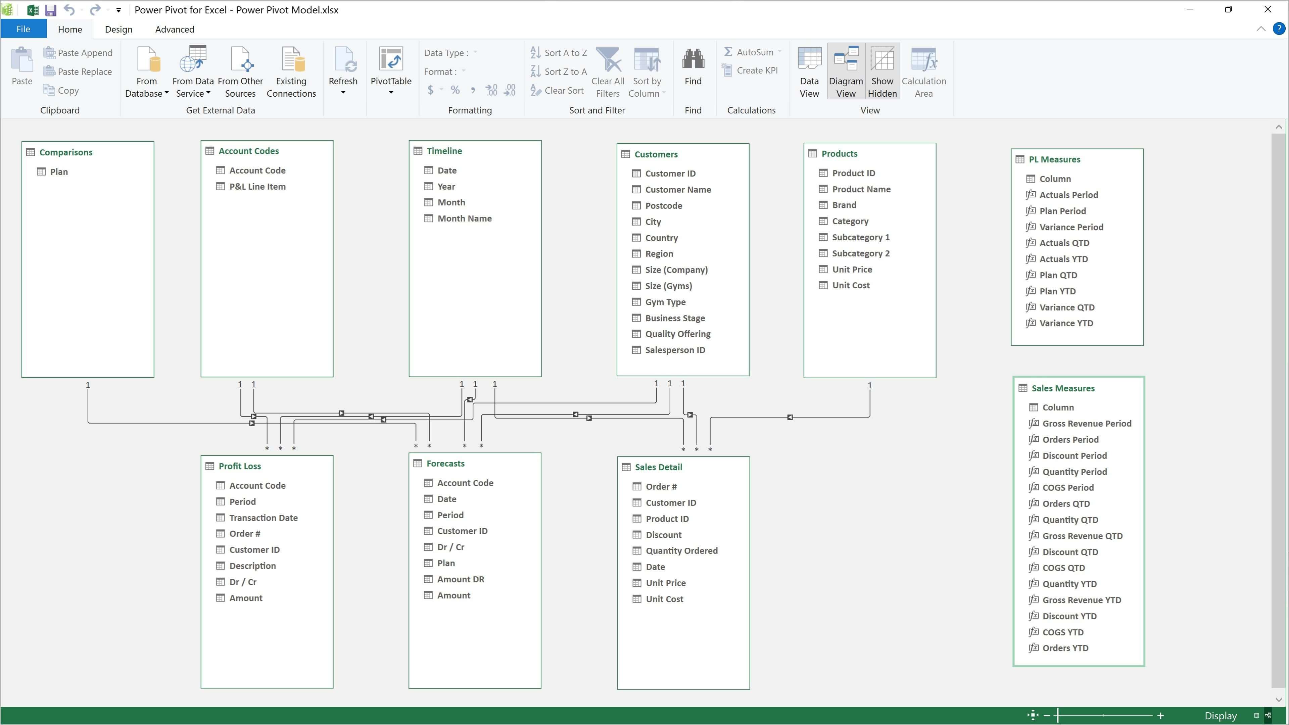Click the blue Help question mark
The height and width of the screenshot is (725, 1289).
tap(1279, 29)
